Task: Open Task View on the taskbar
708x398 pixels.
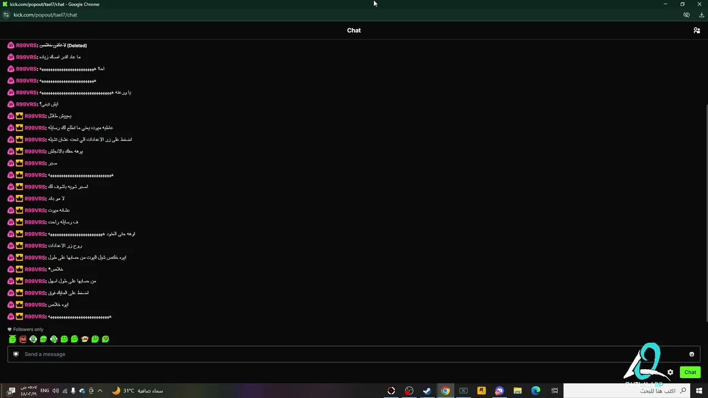Action: [554, 391]
